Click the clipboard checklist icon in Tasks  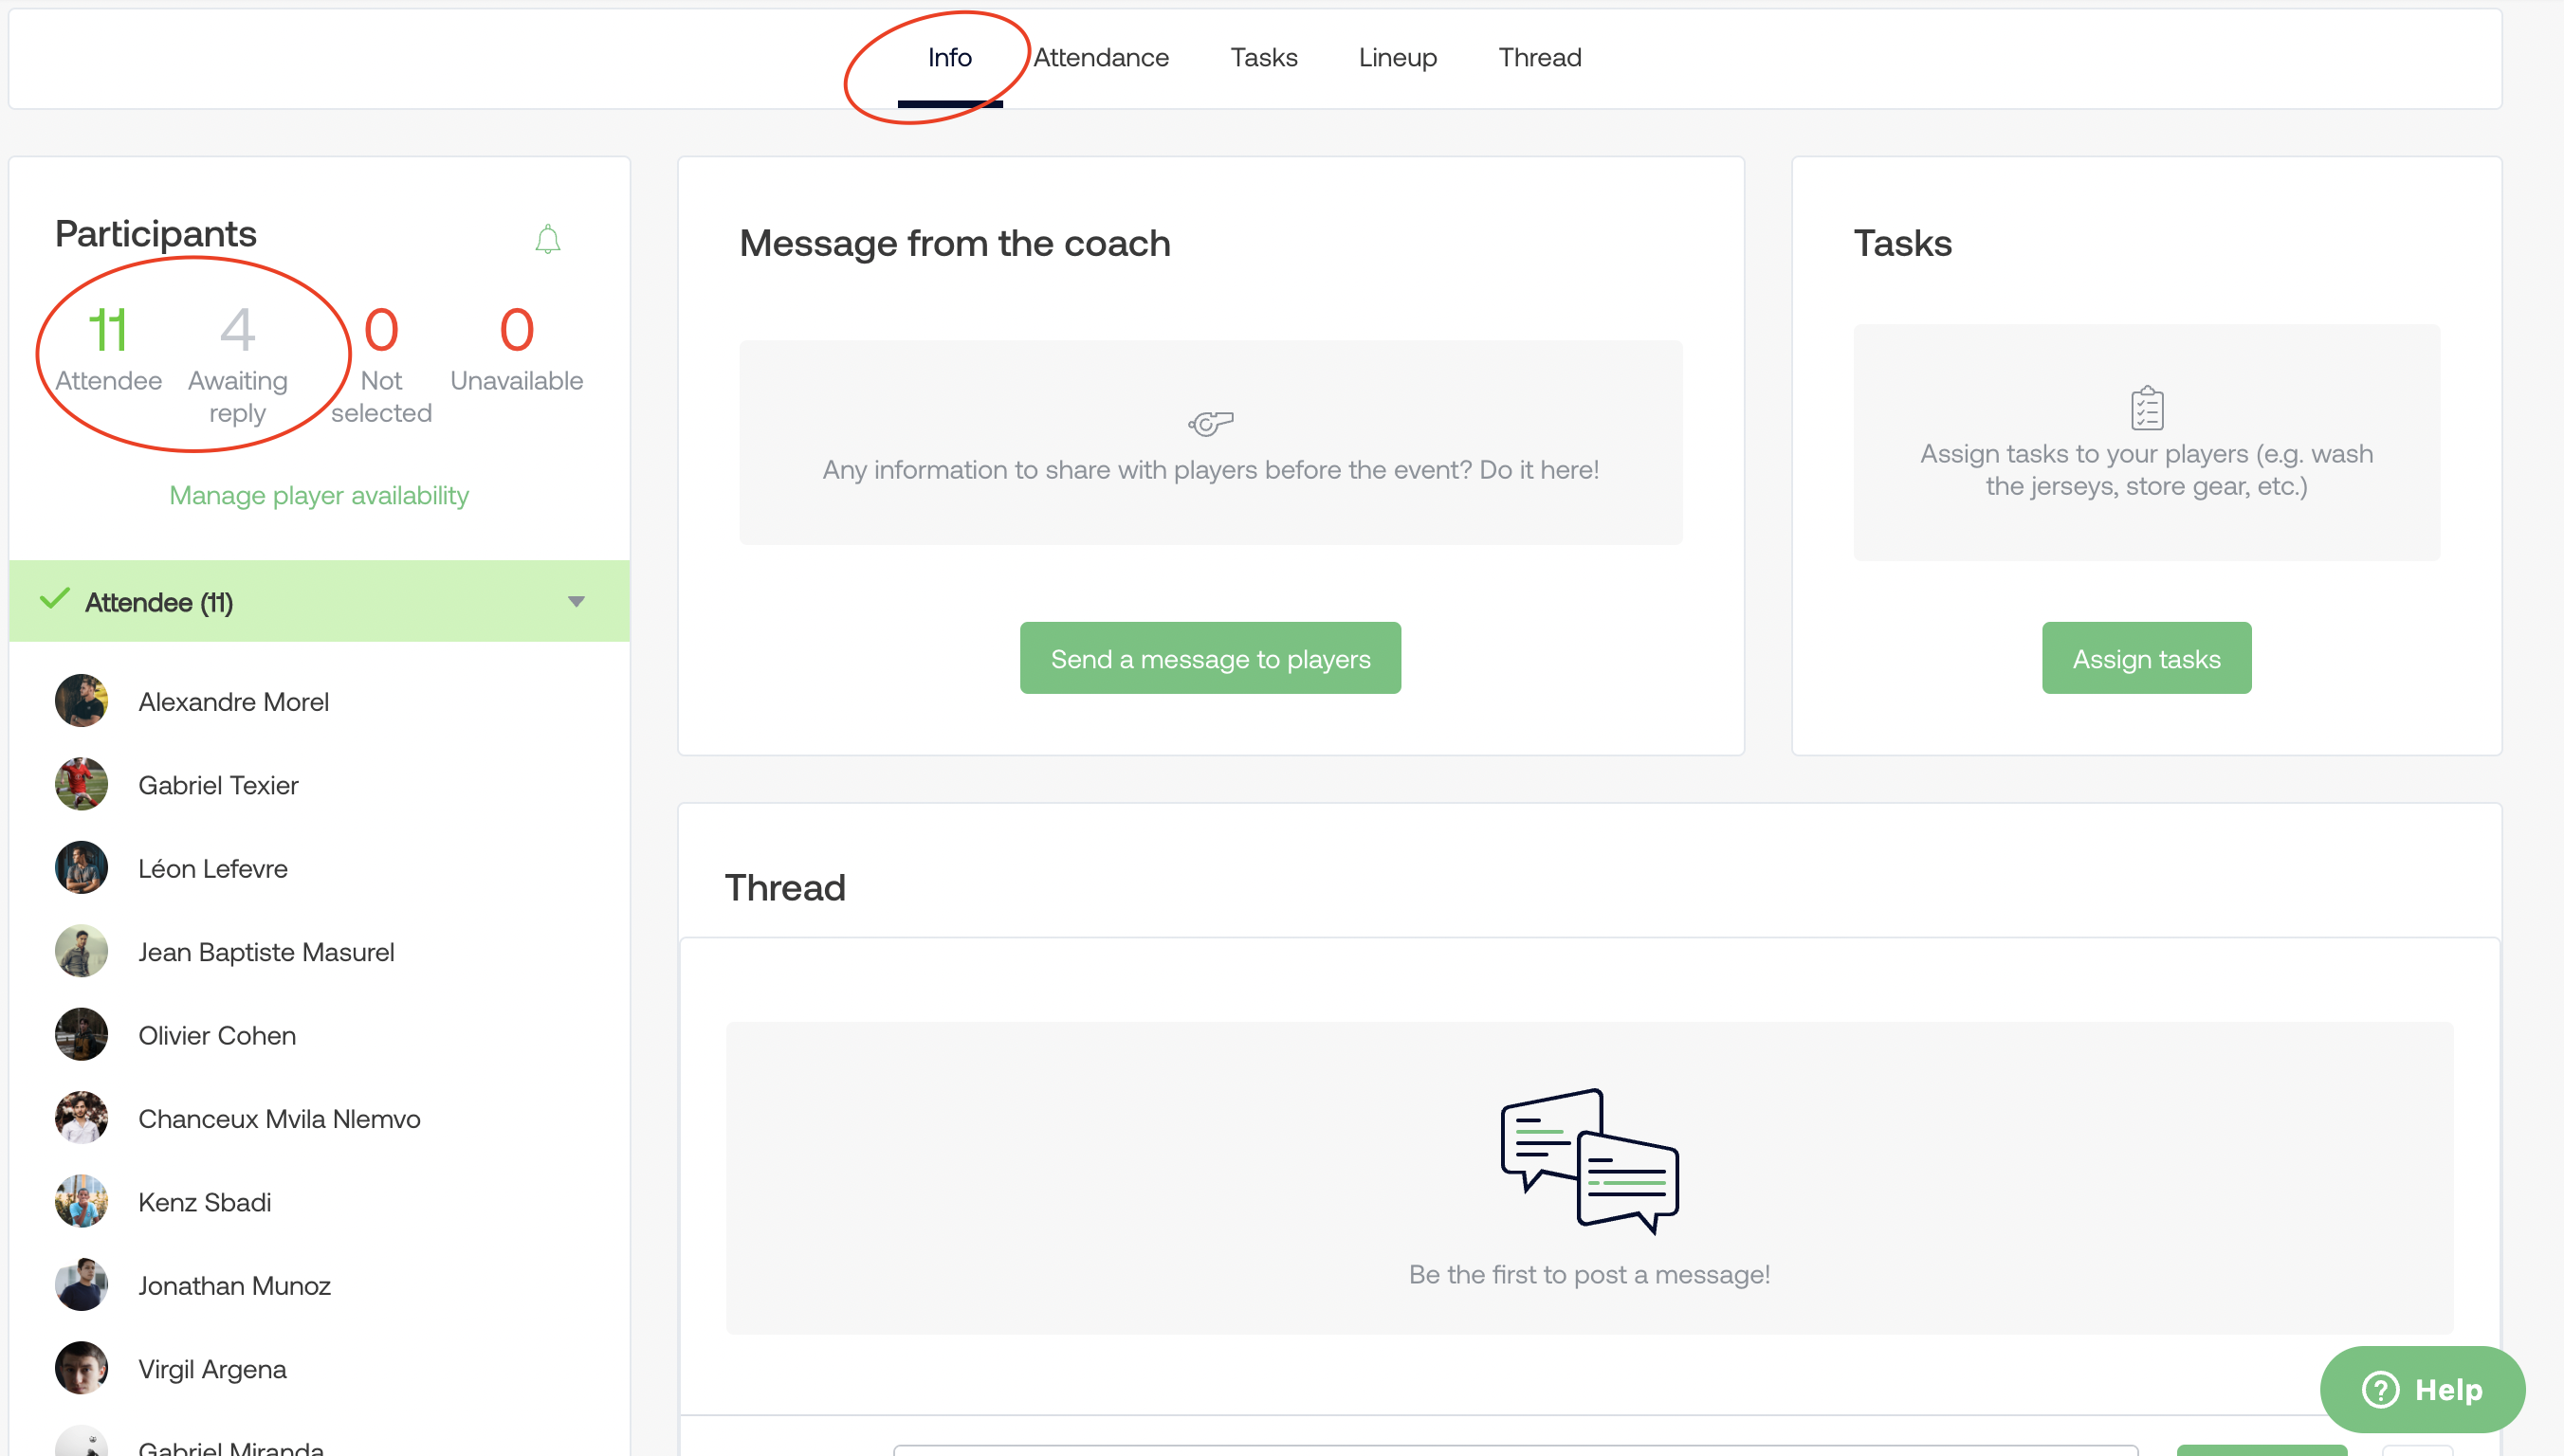[2146, 408]
